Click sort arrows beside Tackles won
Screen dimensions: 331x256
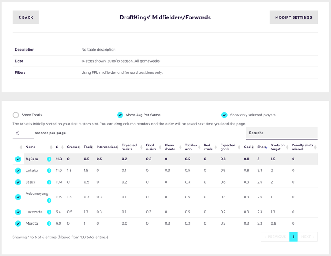[x=199, y=147]
